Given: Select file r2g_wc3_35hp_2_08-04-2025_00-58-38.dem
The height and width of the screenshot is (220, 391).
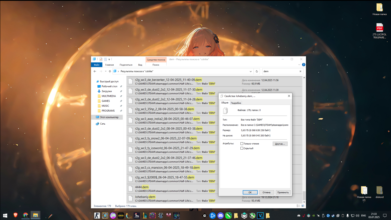Looking at the screenshot, I should [x=172, y=111].
